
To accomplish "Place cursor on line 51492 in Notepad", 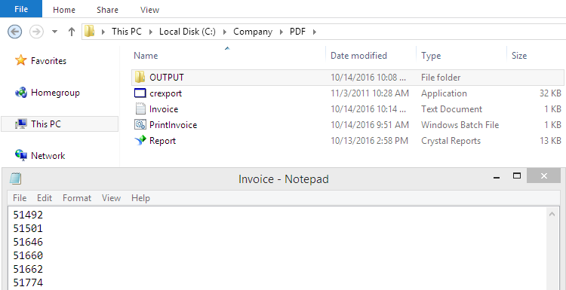I will [x=28, y=215].
